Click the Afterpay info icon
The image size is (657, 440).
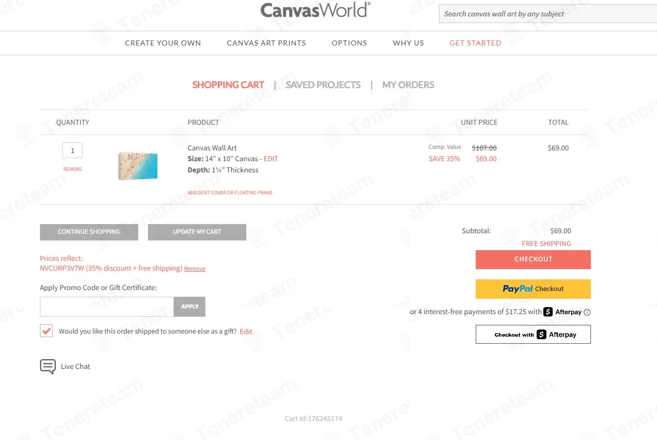[x=587, y=312]
